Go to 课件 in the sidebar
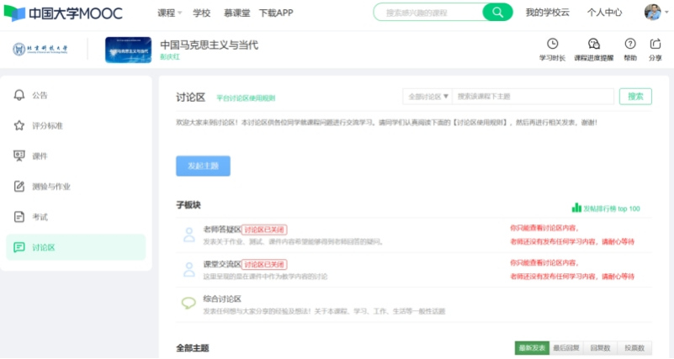Viewport: 674px width, 359px height. click(40, 156)
